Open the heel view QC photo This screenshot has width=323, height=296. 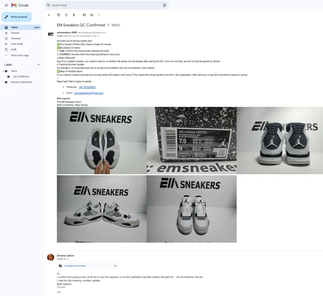[x=280, y=141]
